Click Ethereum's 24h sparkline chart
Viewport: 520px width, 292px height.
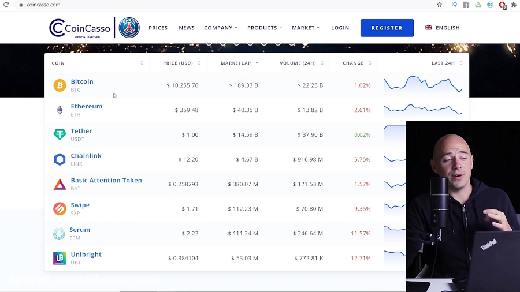tap(423, 110)
